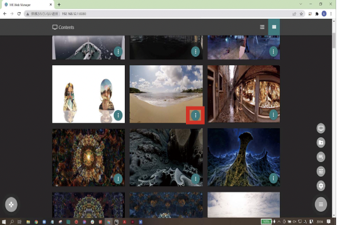Click the monitor screen floating button on right
338x225 pixels.
point(321,128)
